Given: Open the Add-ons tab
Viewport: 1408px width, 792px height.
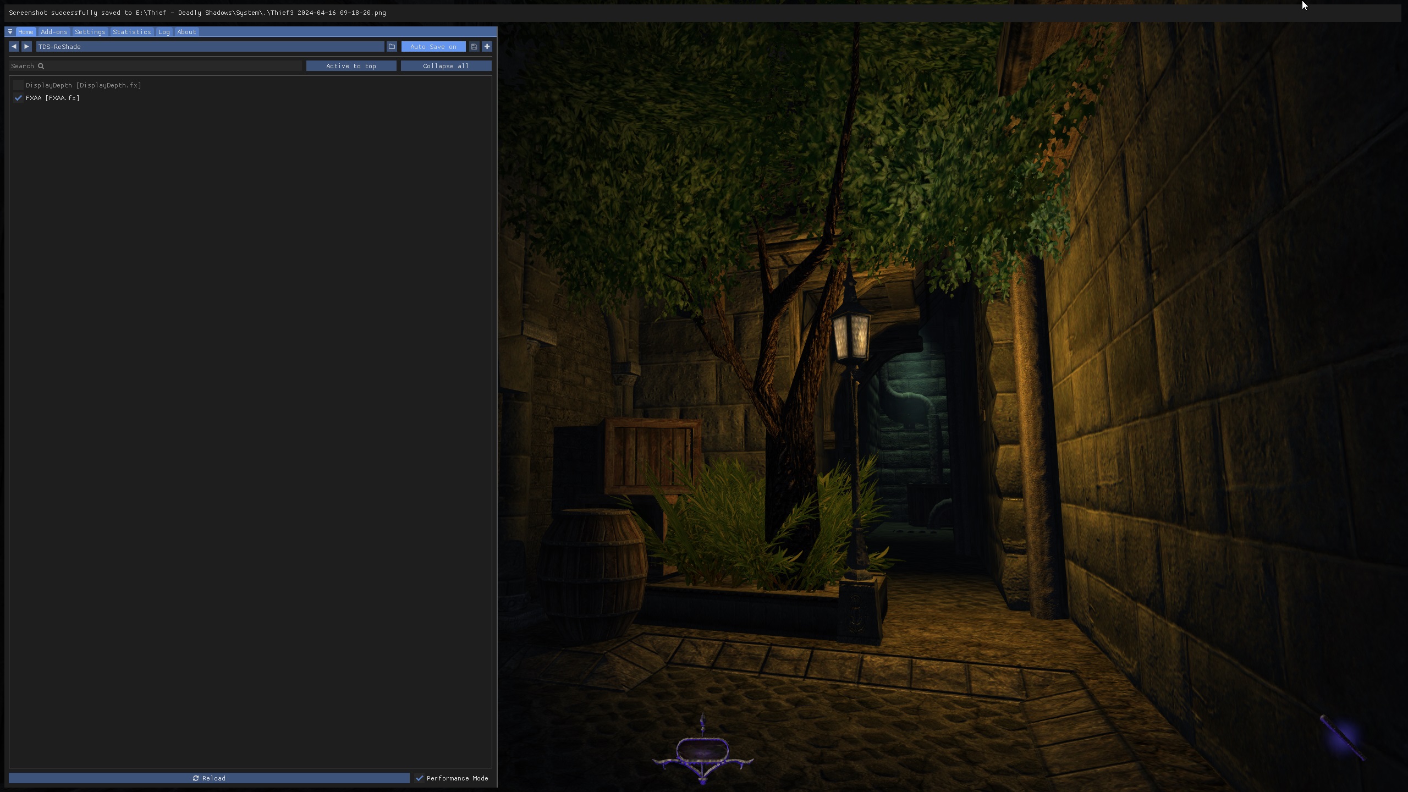Looking at the screenshot, I should point(54,32).
